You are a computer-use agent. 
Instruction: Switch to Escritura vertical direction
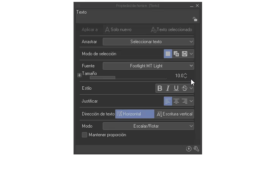click(x=174, y=114)
